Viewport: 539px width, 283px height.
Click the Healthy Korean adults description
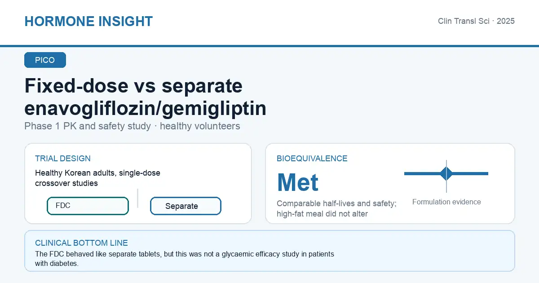pos(97,178)
